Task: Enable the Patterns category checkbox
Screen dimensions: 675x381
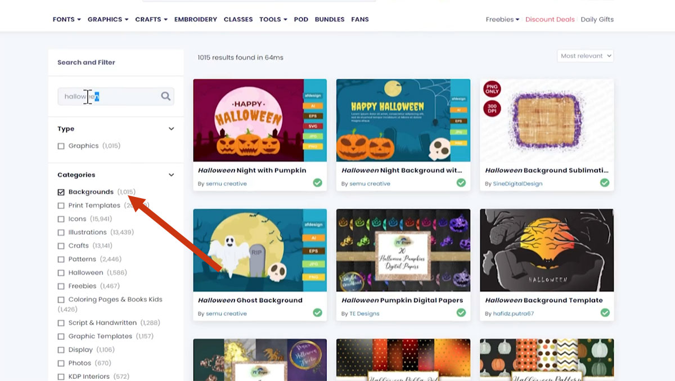Action: click(61, 259)
